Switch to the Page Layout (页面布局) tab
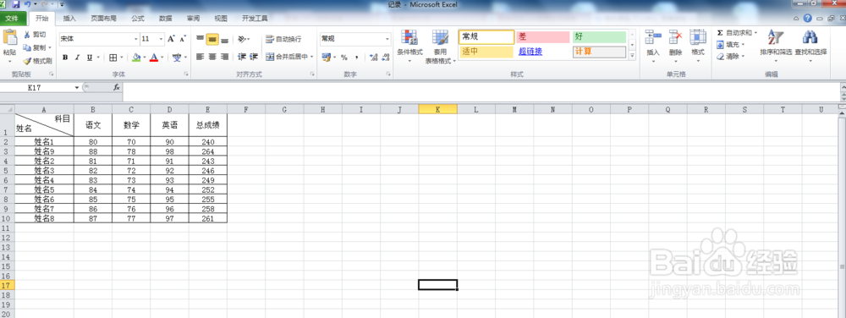The width and height of the screenshot is (846, 318). (x=103, y=19)
